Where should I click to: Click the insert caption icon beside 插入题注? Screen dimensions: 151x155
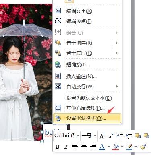(58, 76)
